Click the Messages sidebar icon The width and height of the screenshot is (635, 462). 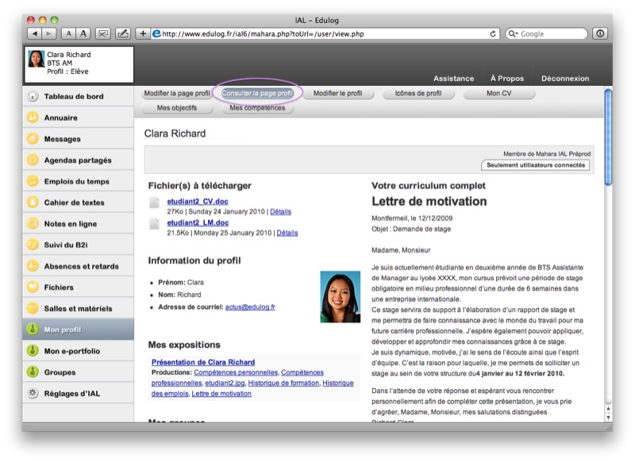click(33, 139)
